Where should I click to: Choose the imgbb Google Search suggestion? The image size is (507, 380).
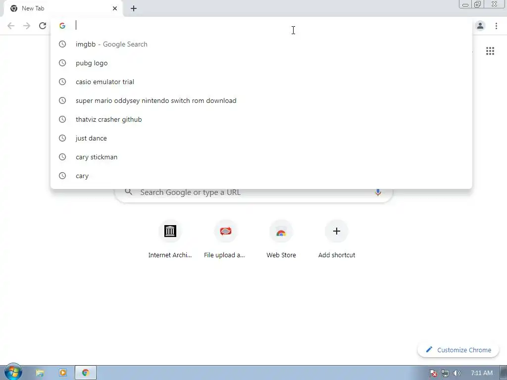261,44
